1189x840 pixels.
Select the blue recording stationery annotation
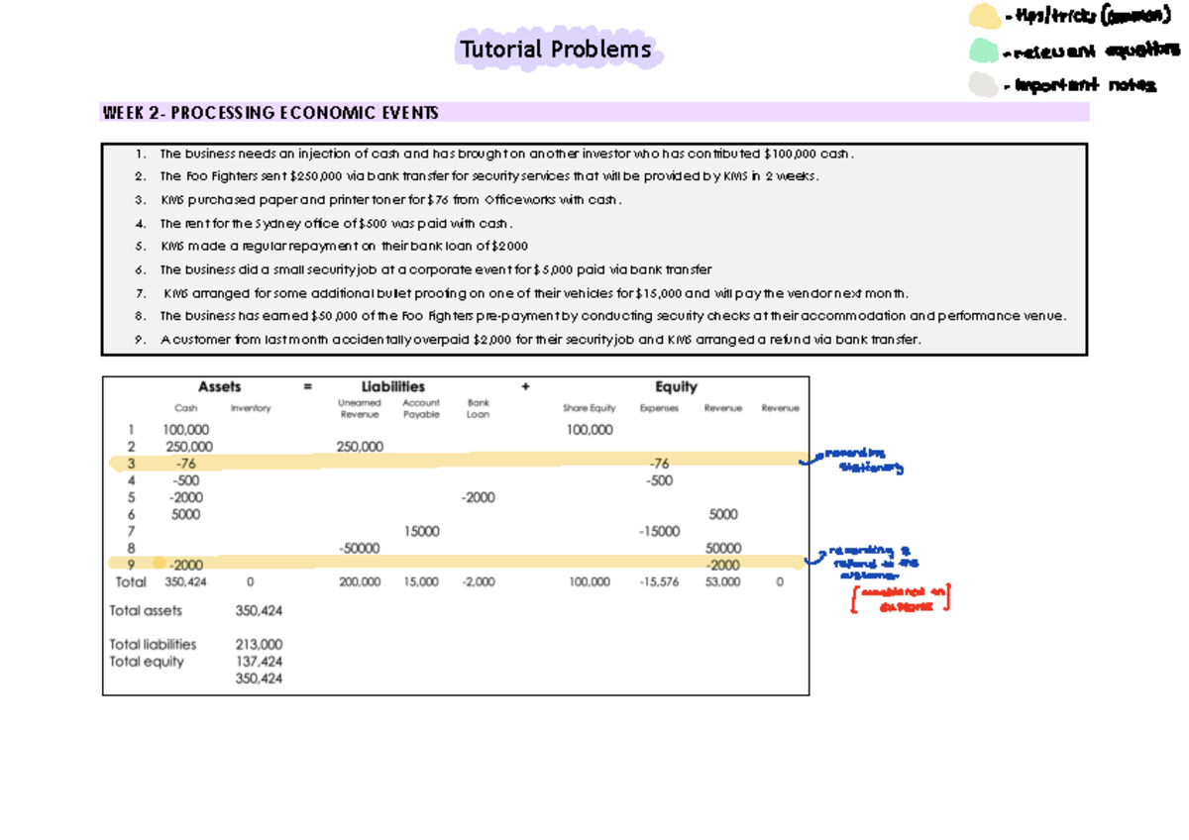point(864,462)
